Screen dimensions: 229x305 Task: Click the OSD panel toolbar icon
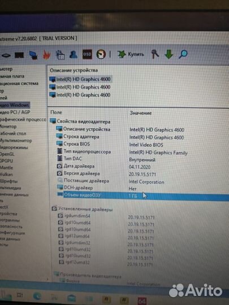point(87,54)
